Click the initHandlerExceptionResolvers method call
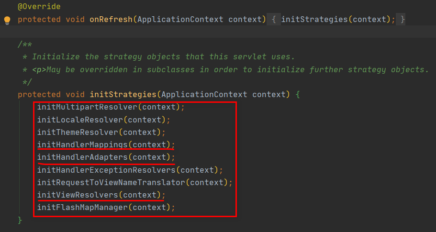This screenshot has width=436, height=232. (106, 170)
